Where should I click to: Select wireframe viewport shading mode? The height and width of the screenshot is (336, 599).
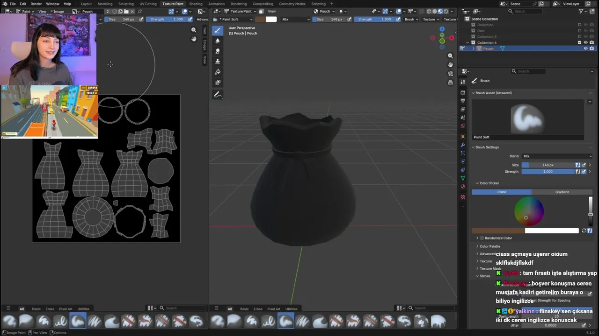[429, 11]
